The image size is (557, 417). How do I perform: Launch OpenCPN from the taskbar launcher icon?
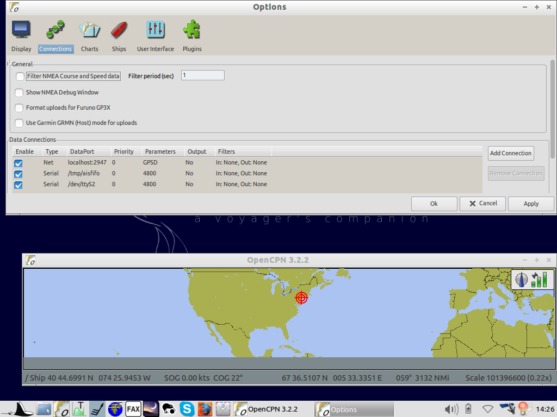(61, 409)
